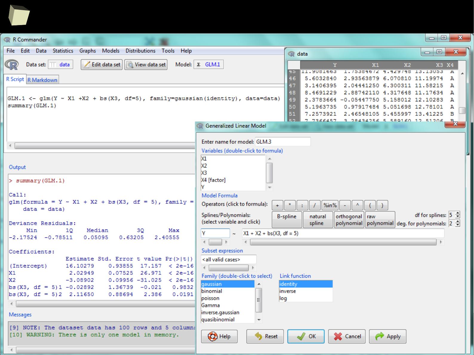Screen dimensions: 474x355
Task: Insert slash operator into formula
Action: pos(315,205)
